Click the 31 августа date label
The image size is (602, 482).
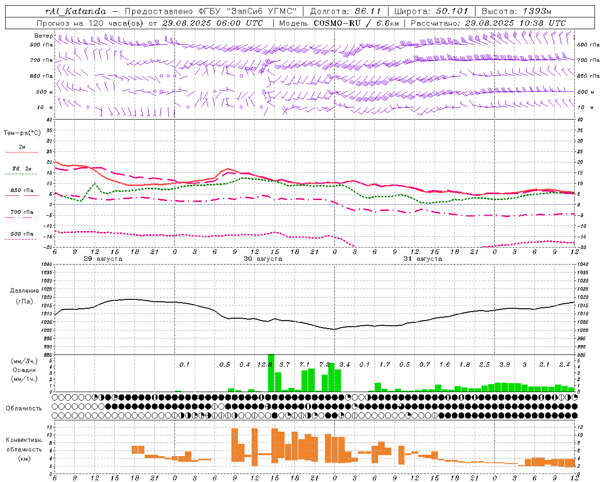coord(423,259)
